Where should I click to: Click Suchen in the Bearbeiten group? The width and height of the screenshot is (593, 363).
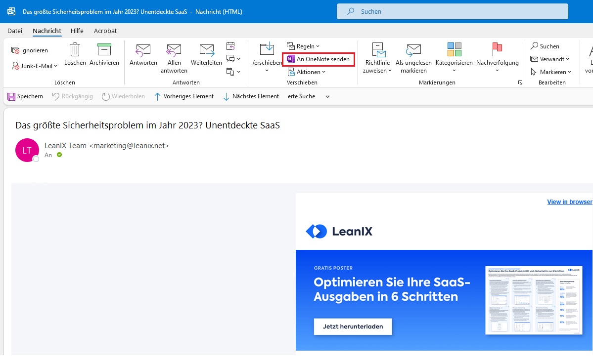545,46
